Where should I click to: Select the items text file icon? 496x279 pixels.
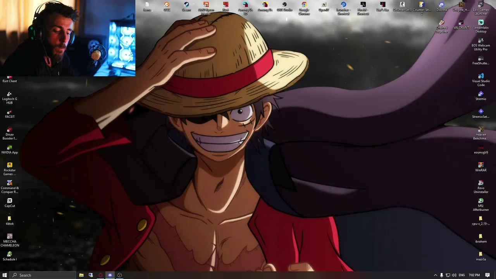(x=147, y=7)
